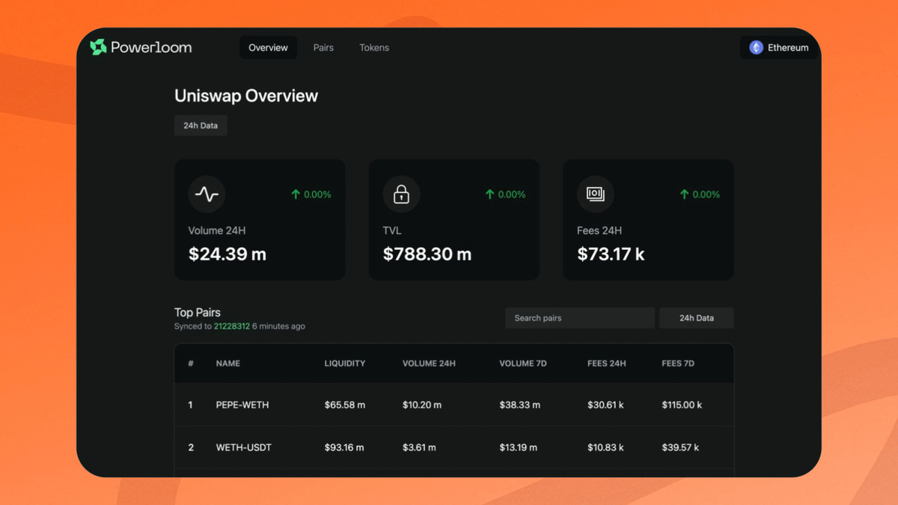Click the green arrow on Fees 24H card
898x505 pixels.
coord(684,195)
